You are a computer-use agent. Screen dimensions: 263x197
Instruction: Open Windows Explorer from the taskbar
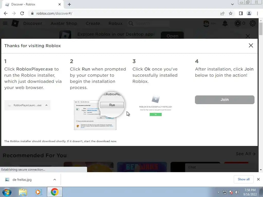click(23, 192)
